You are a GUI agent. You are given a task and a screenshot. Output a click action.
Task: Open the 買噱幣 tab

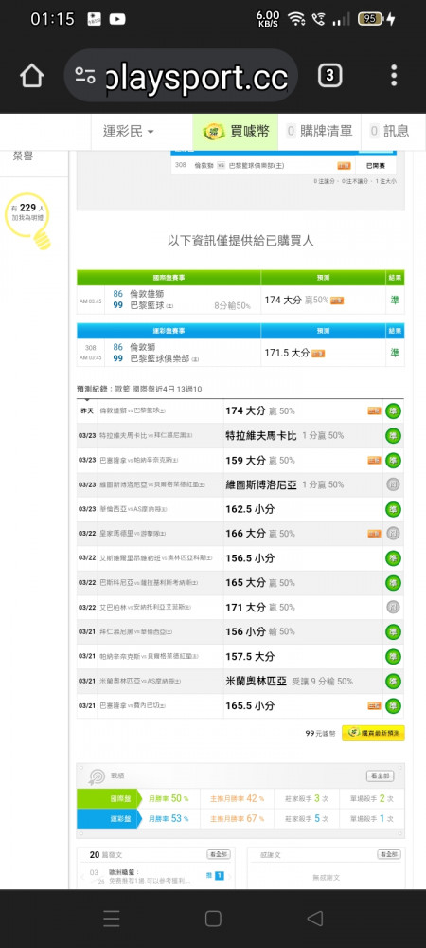click(x=236, y=131)
